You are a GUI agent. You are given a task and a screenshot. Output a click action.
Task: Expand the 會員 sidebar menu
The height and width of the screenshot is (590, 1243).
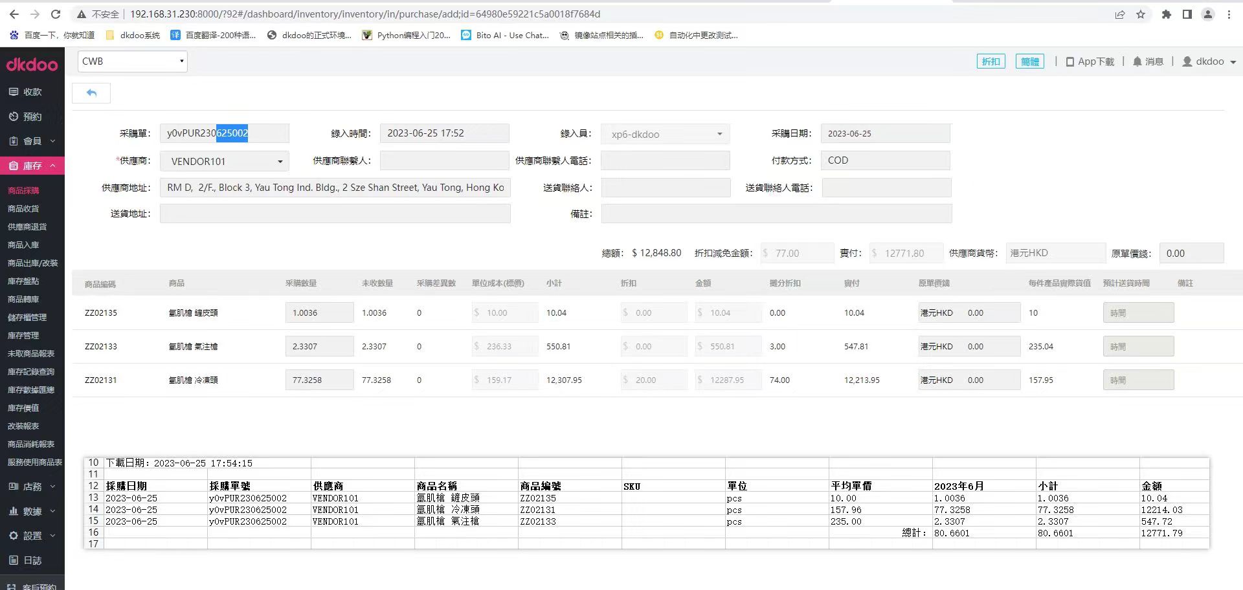point(32,141)
